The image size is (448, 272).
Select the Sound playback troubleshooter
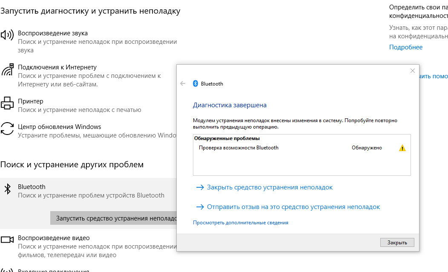pyautogui.click(x=89, y=42)
